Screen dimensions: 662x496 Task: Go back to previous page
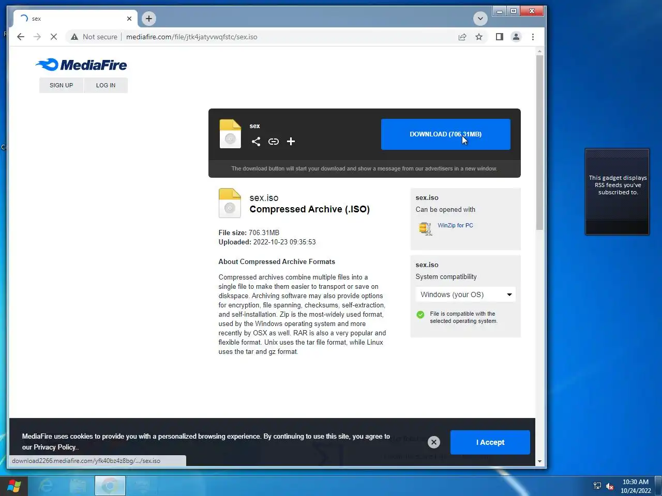point(21,37)
